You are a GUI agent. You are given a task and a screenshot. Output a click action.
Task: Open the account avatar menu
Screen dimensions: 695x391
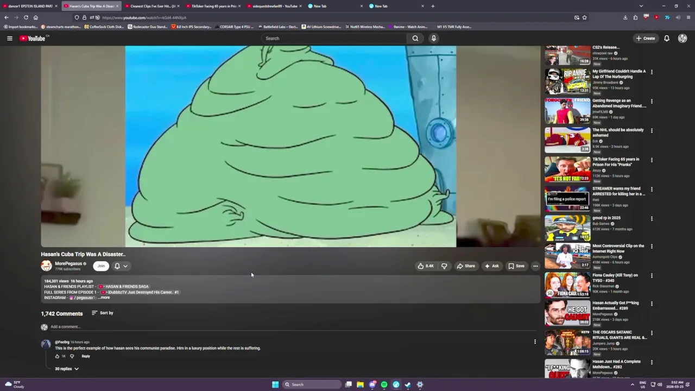click(683, 38)
